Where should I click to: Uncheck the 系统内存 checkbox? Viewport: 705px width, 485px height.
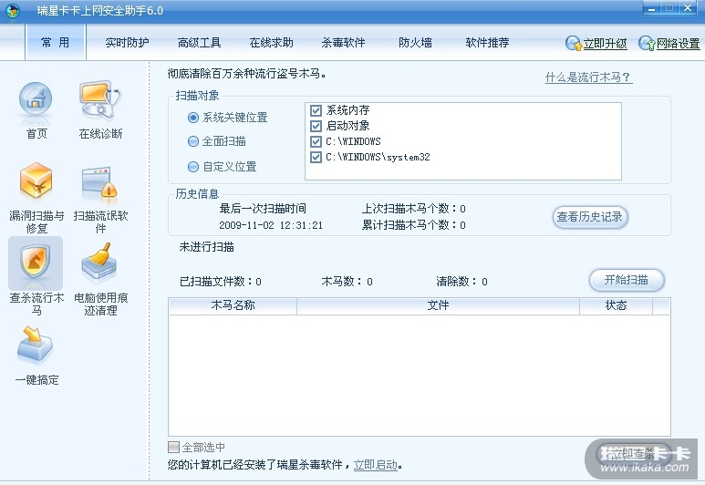(316, 110)
